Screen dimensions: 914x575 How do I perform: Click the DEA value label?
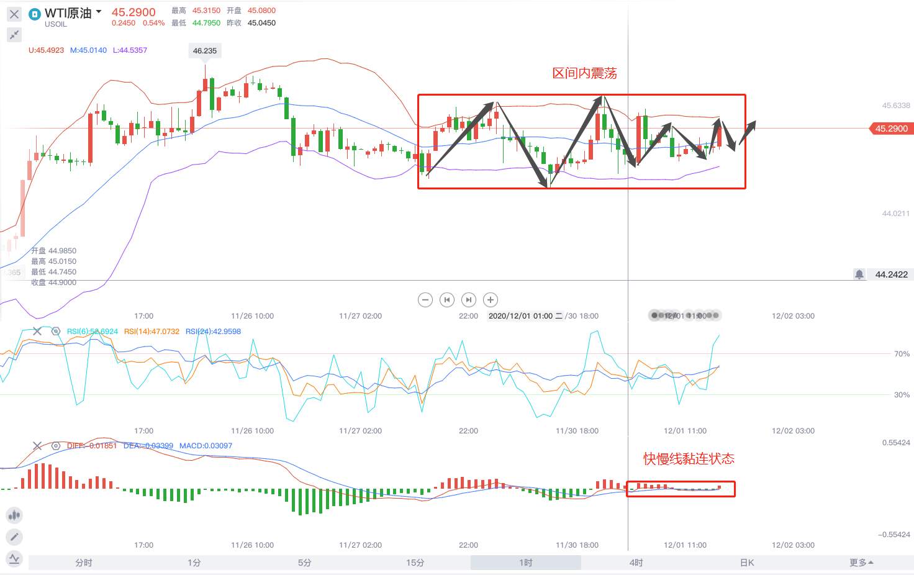tap(148, 446)
